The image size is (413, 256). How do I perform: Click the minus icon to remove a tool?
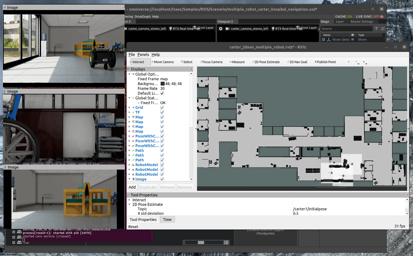(x=356, y=62)
